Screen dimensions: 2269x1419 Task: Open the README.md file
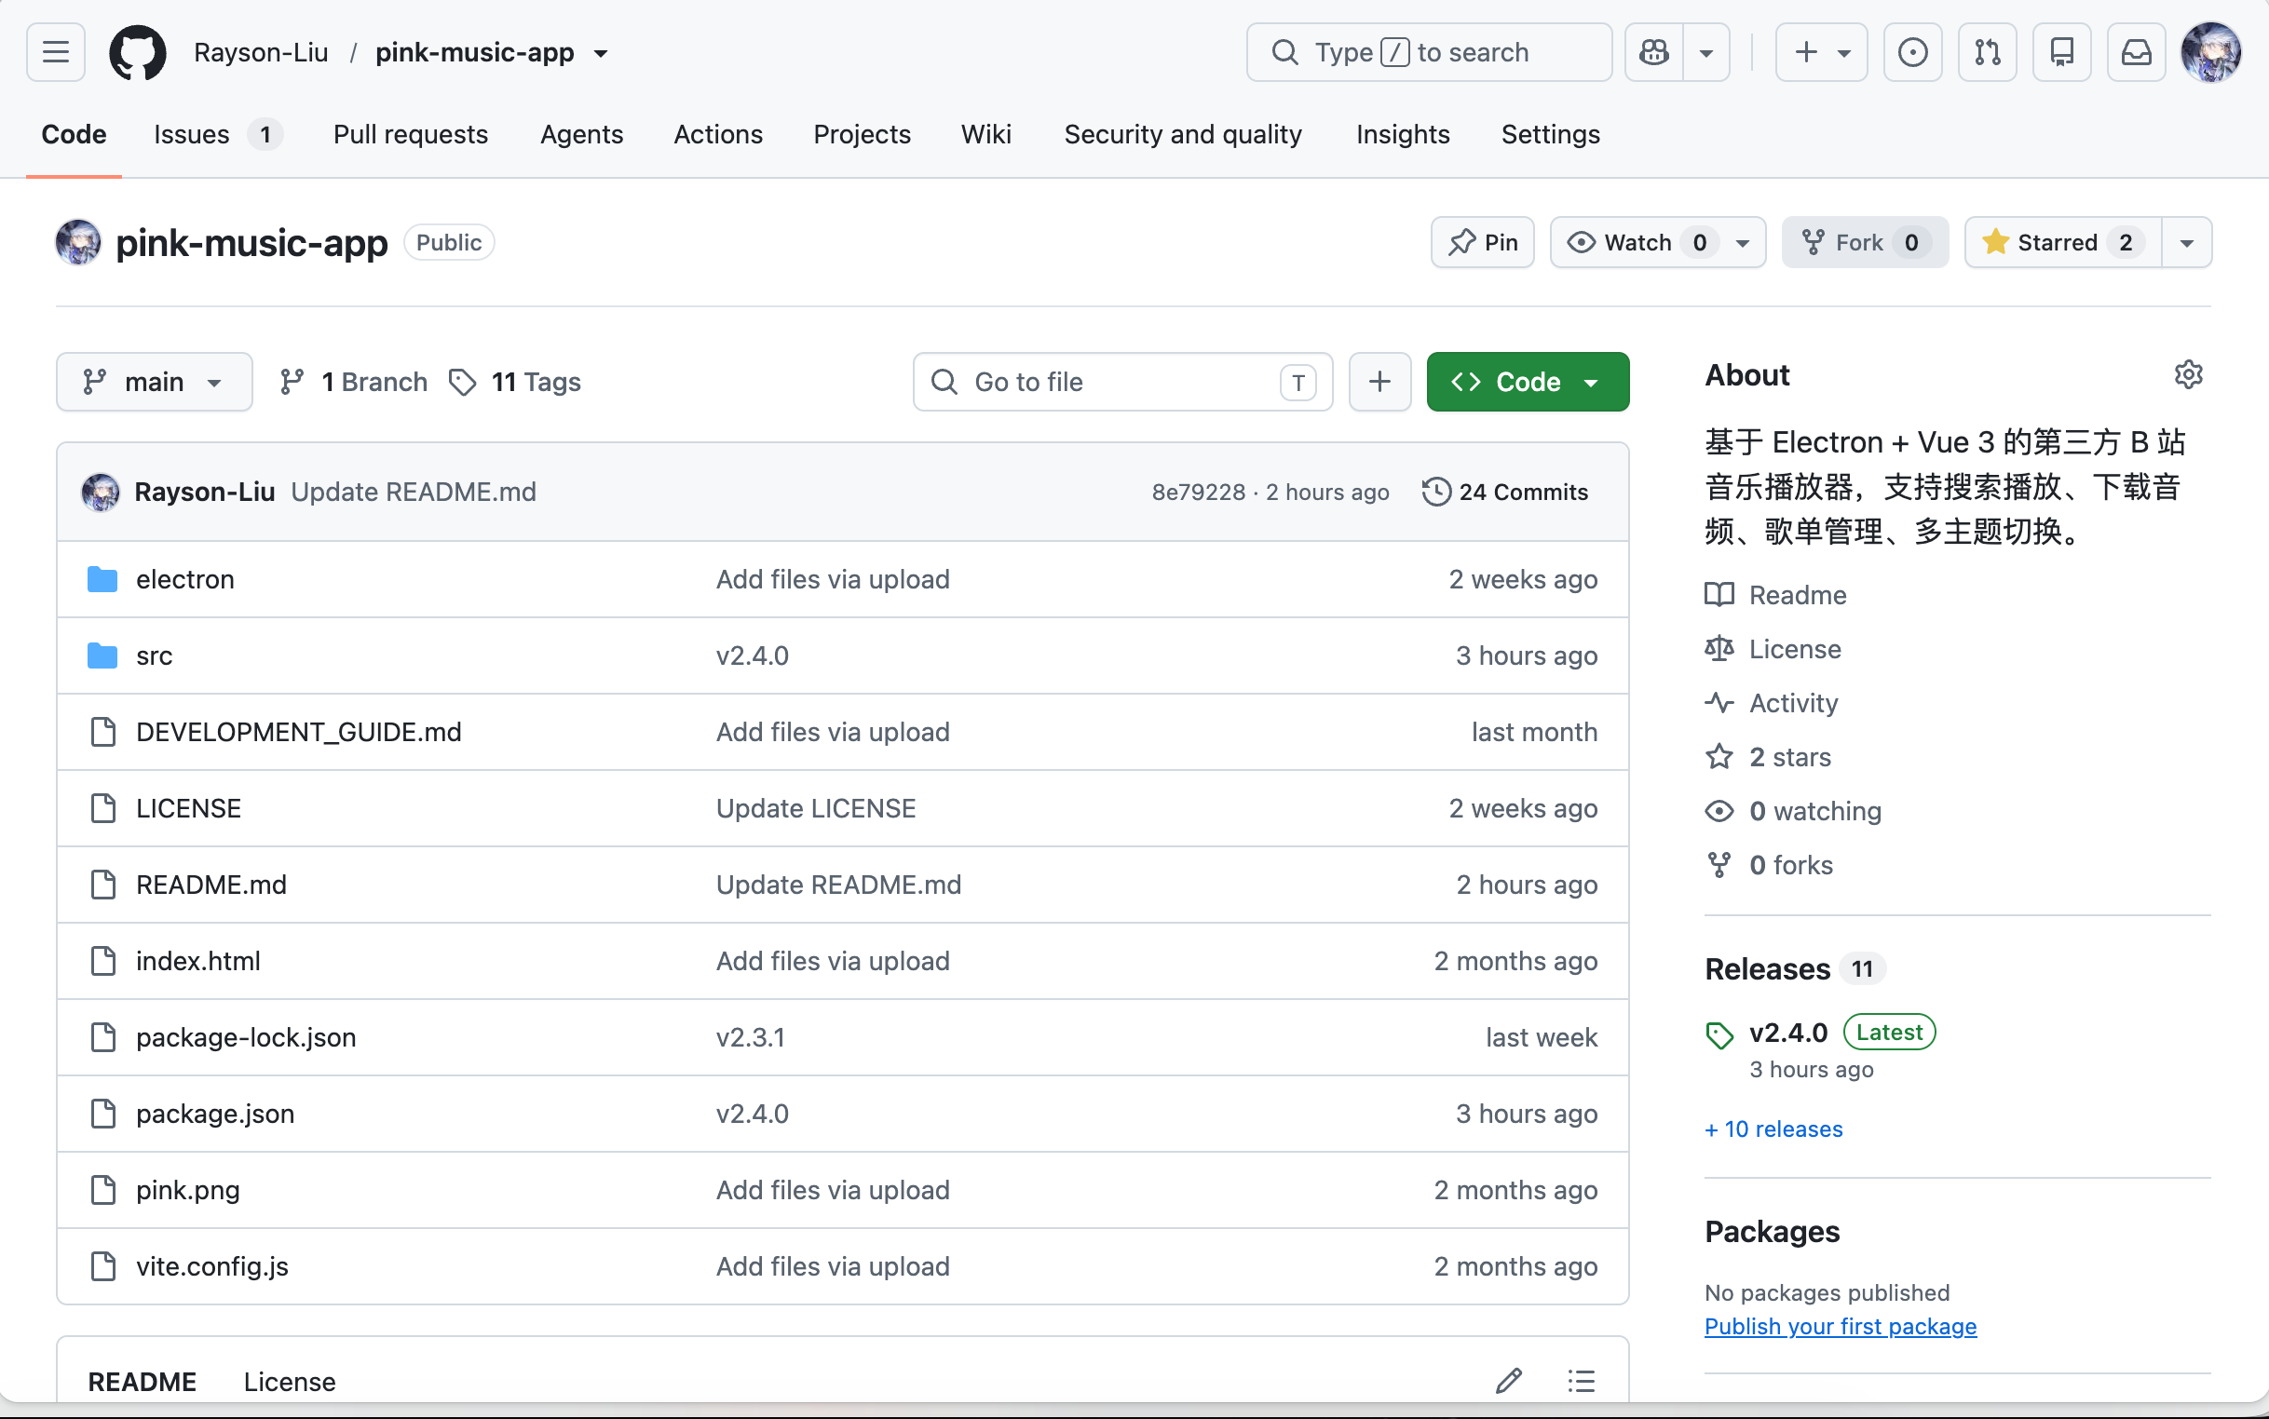point(211,884)
